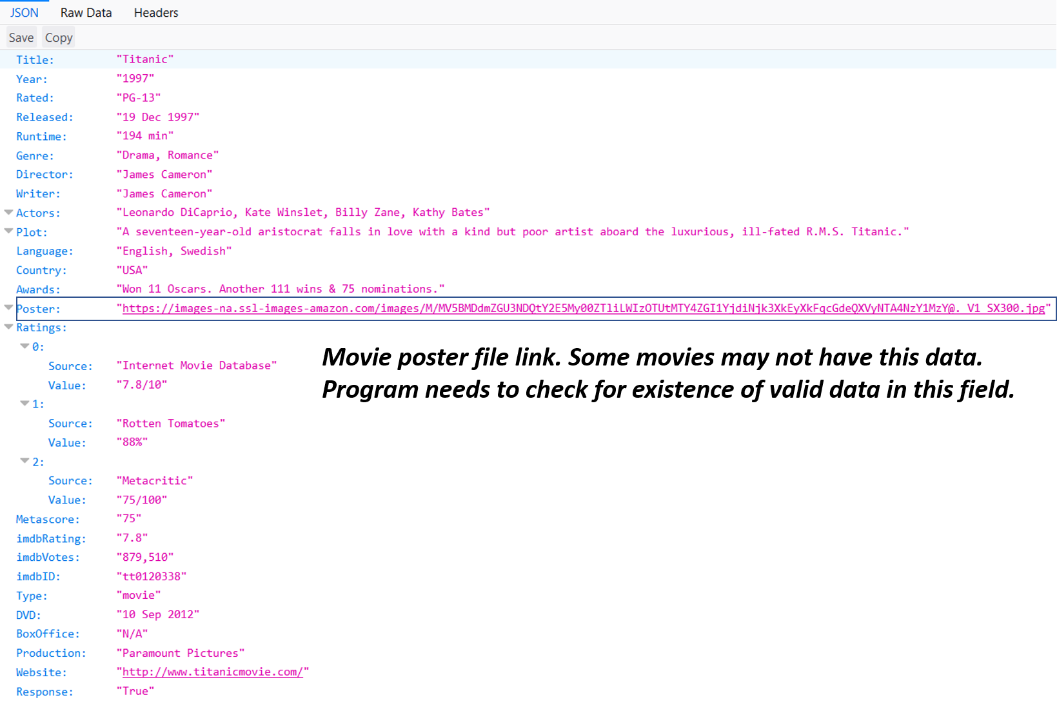This screenshot has width=1057, height=702.
Task: Select the Metascore value "75"
Action: tap(129, 518)
